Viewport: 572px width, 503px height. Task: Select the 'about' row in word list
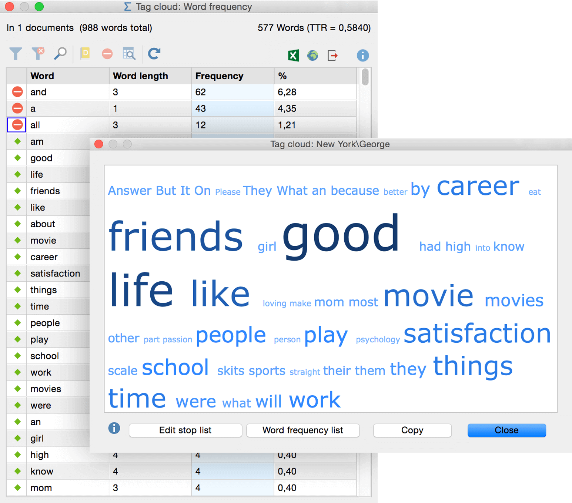click(x=48, y=224)
